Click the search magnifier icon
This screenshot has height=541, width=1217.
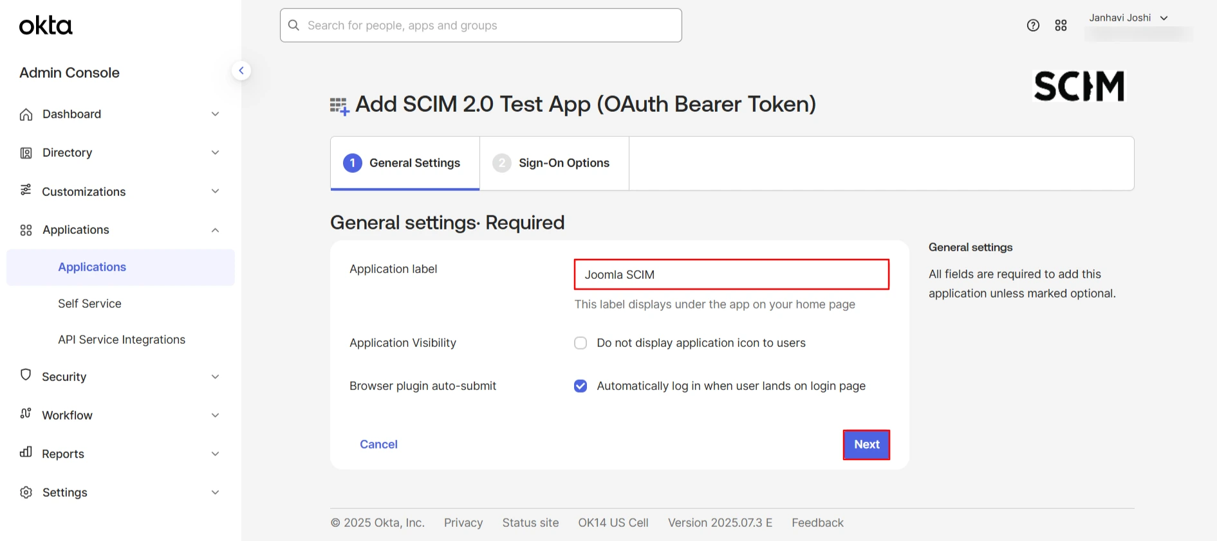coord(294,25)
